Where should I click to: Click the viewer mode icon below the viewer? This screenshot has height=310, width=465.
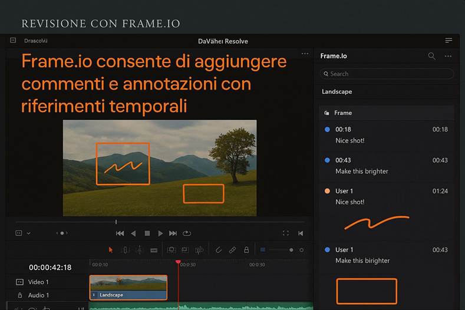pos(19,233)
